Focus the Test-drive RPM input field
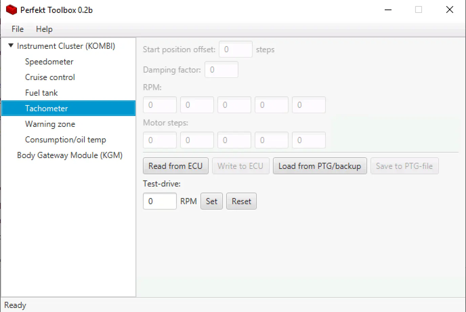Image resolution: width=466 pixels, height=312 pixels. [x=160, y=201]
